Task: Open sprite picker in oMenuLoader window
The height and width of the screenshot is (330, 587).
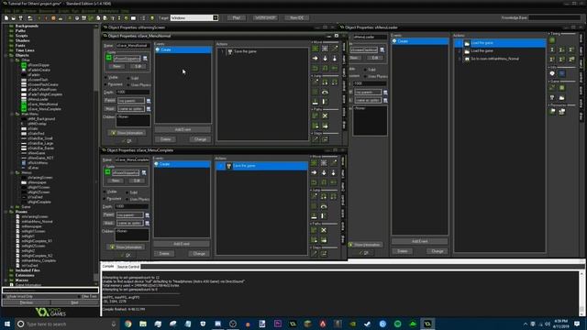Action: [x=382, y=49]
